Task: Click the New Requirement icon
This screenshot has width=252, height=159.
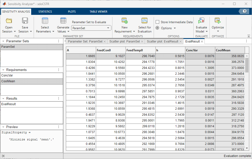Action: click(124, 21)
